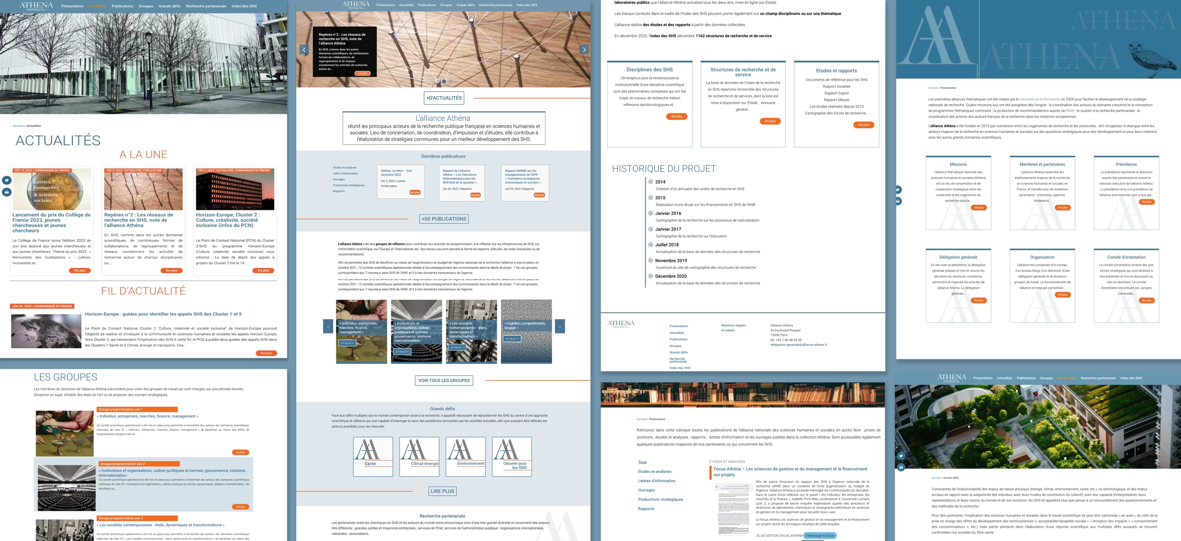Click left arrow of the groups image carousel
This screenshot has width=1181, height=541.
point(328,326)
